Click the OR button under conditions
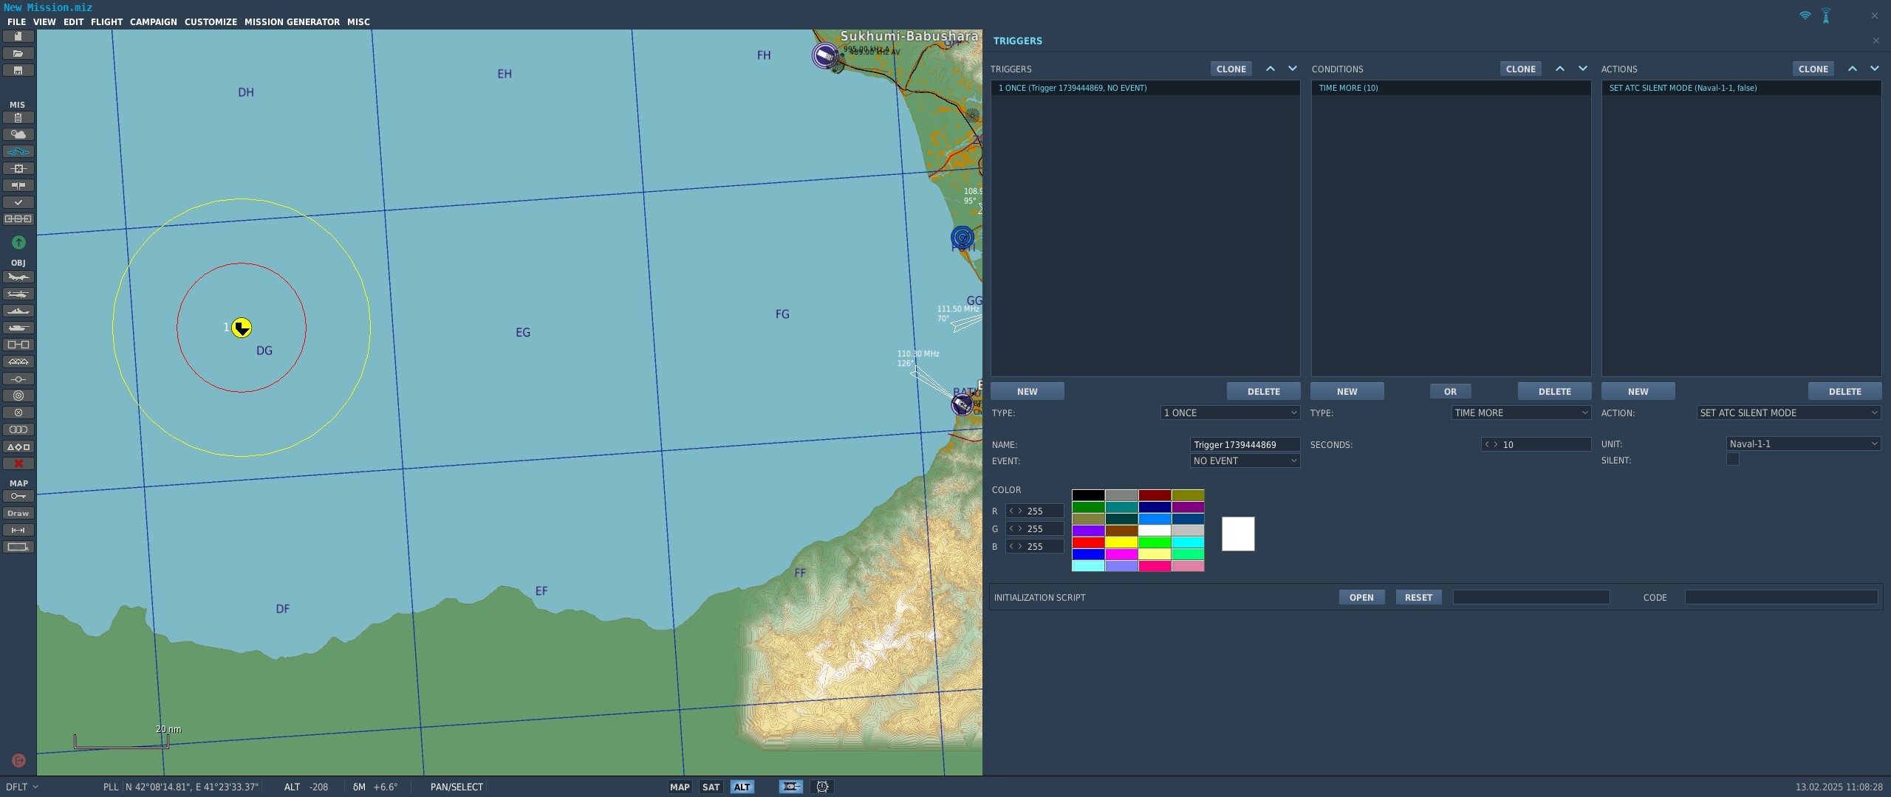Viewport: 1891px width, 797px height. pos(1450,391)
